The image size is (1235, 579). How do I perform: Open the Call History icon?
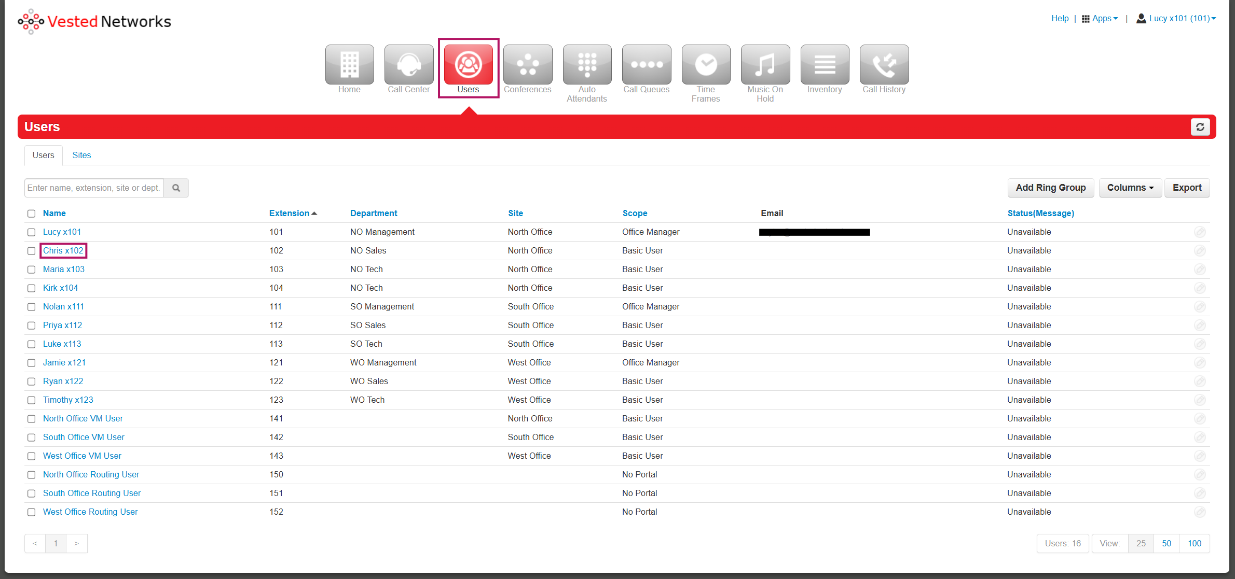pos(884,65)
